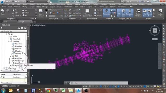This screenshot has width=166, height=93.
Task: Select Watersheds in the surface tree
Action: pos(17,39)
